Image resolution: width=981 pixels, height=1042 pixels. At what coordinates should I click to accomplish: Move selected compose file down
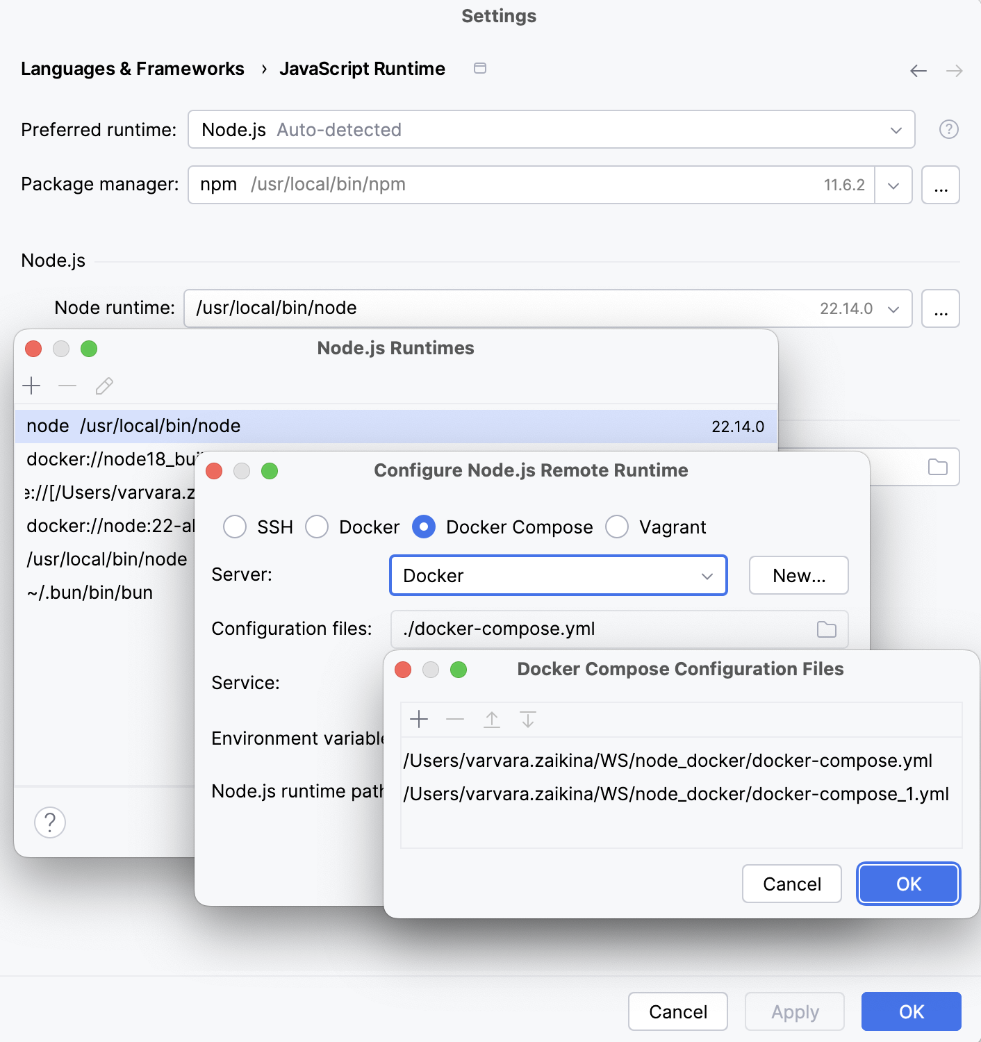[x=528, y=720]
